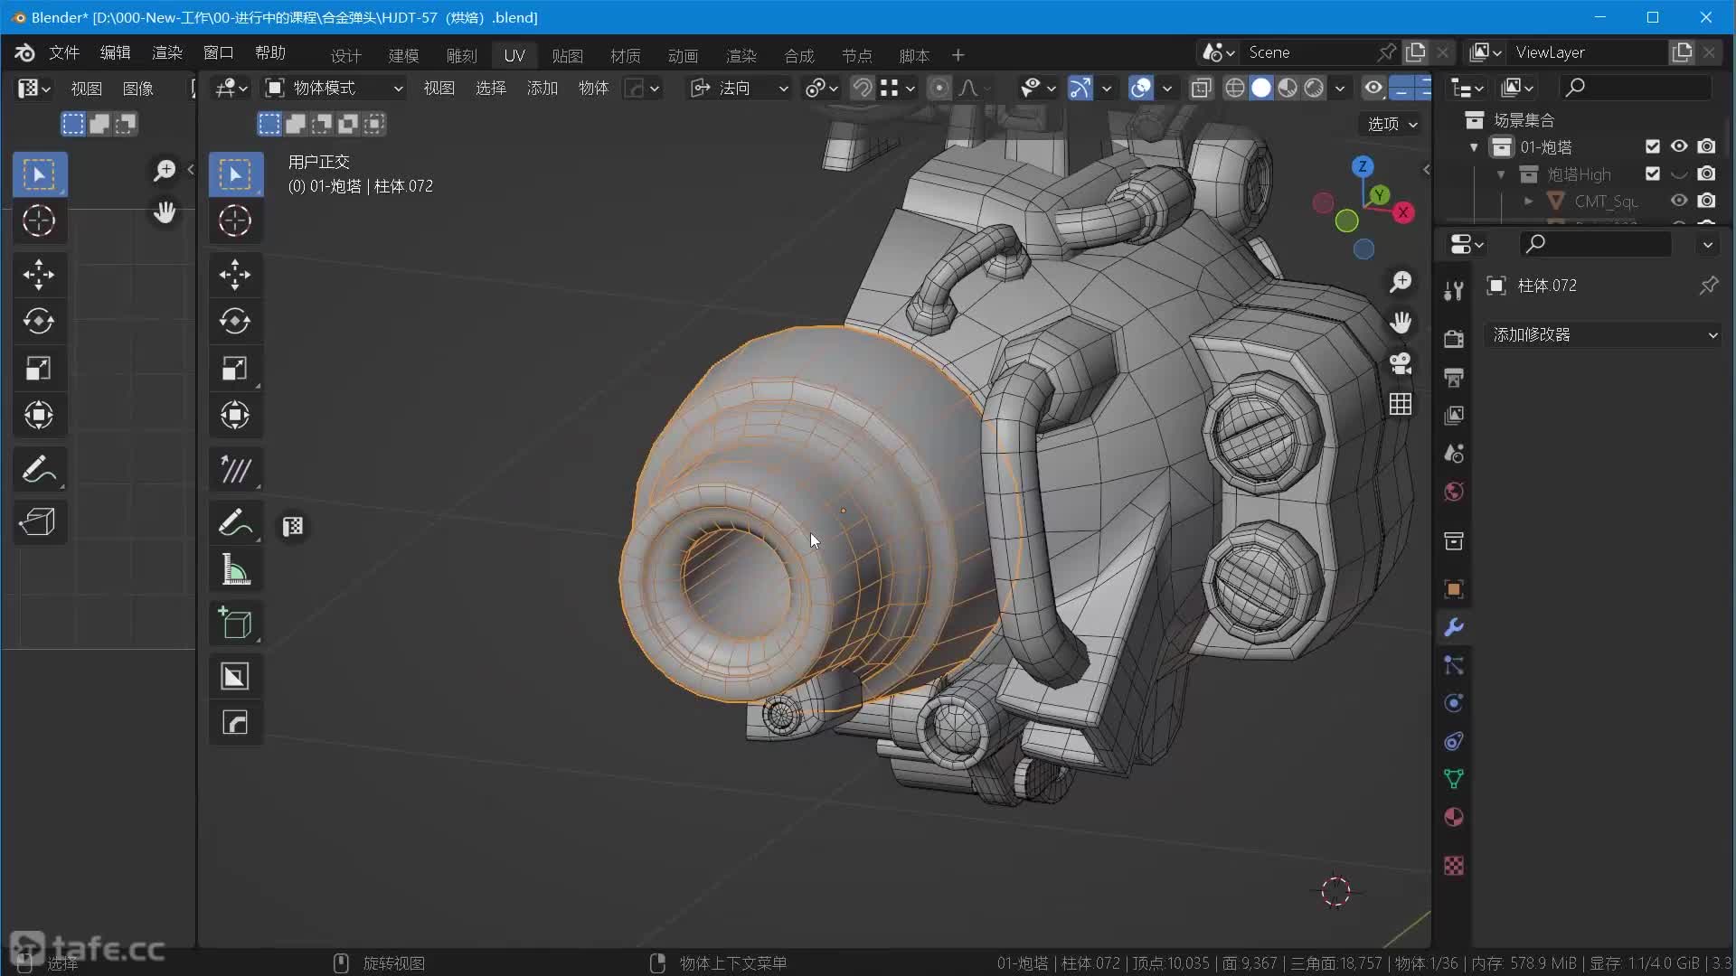Screen dimensions: 1736x976
Task: Switch to orthographic grid view icon
Action: (1401, 404)
